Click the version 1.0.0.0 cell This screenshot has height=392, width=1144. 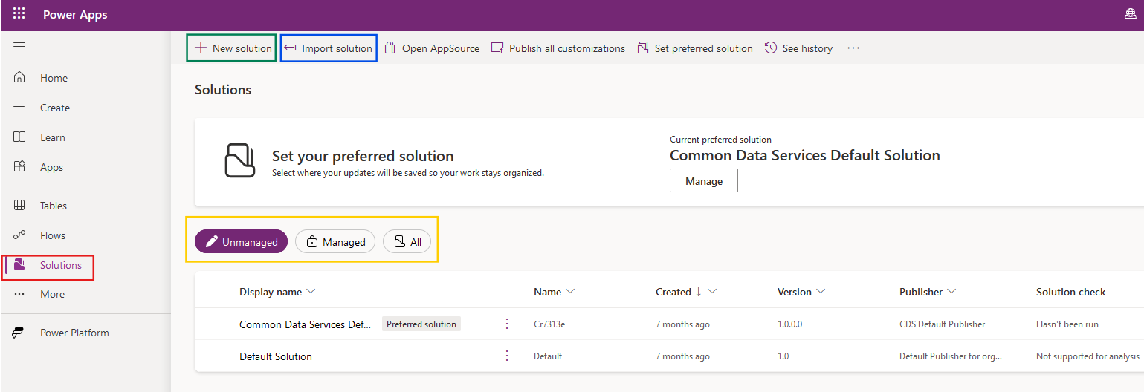coord(789,324)
